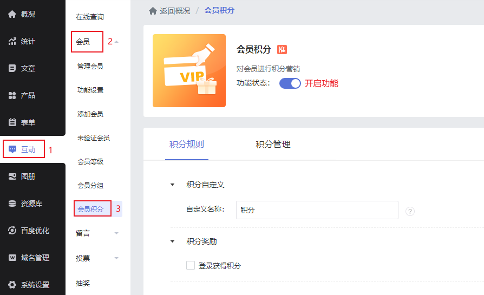Click the 积分奖励 section heading
Screen dimensions: 484x295
[x=201, y=241]
